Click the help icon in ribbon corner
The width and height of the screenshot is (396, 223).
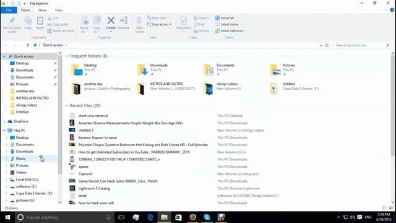pos(392,10)
